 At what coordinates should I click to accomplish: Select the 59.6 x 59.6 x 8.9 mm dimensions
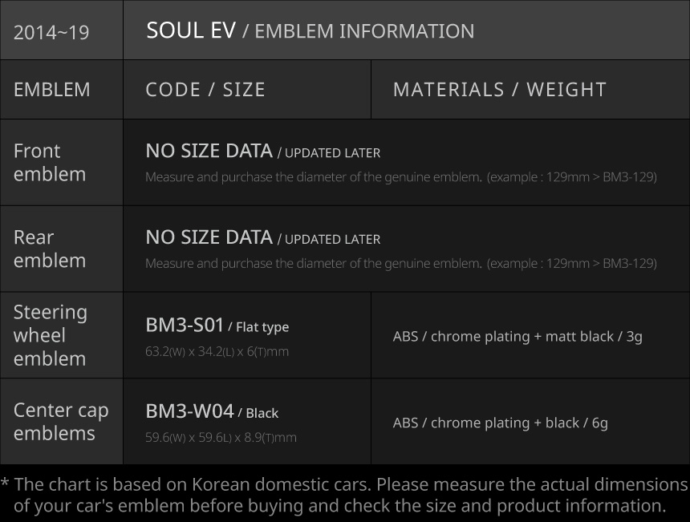221,438
